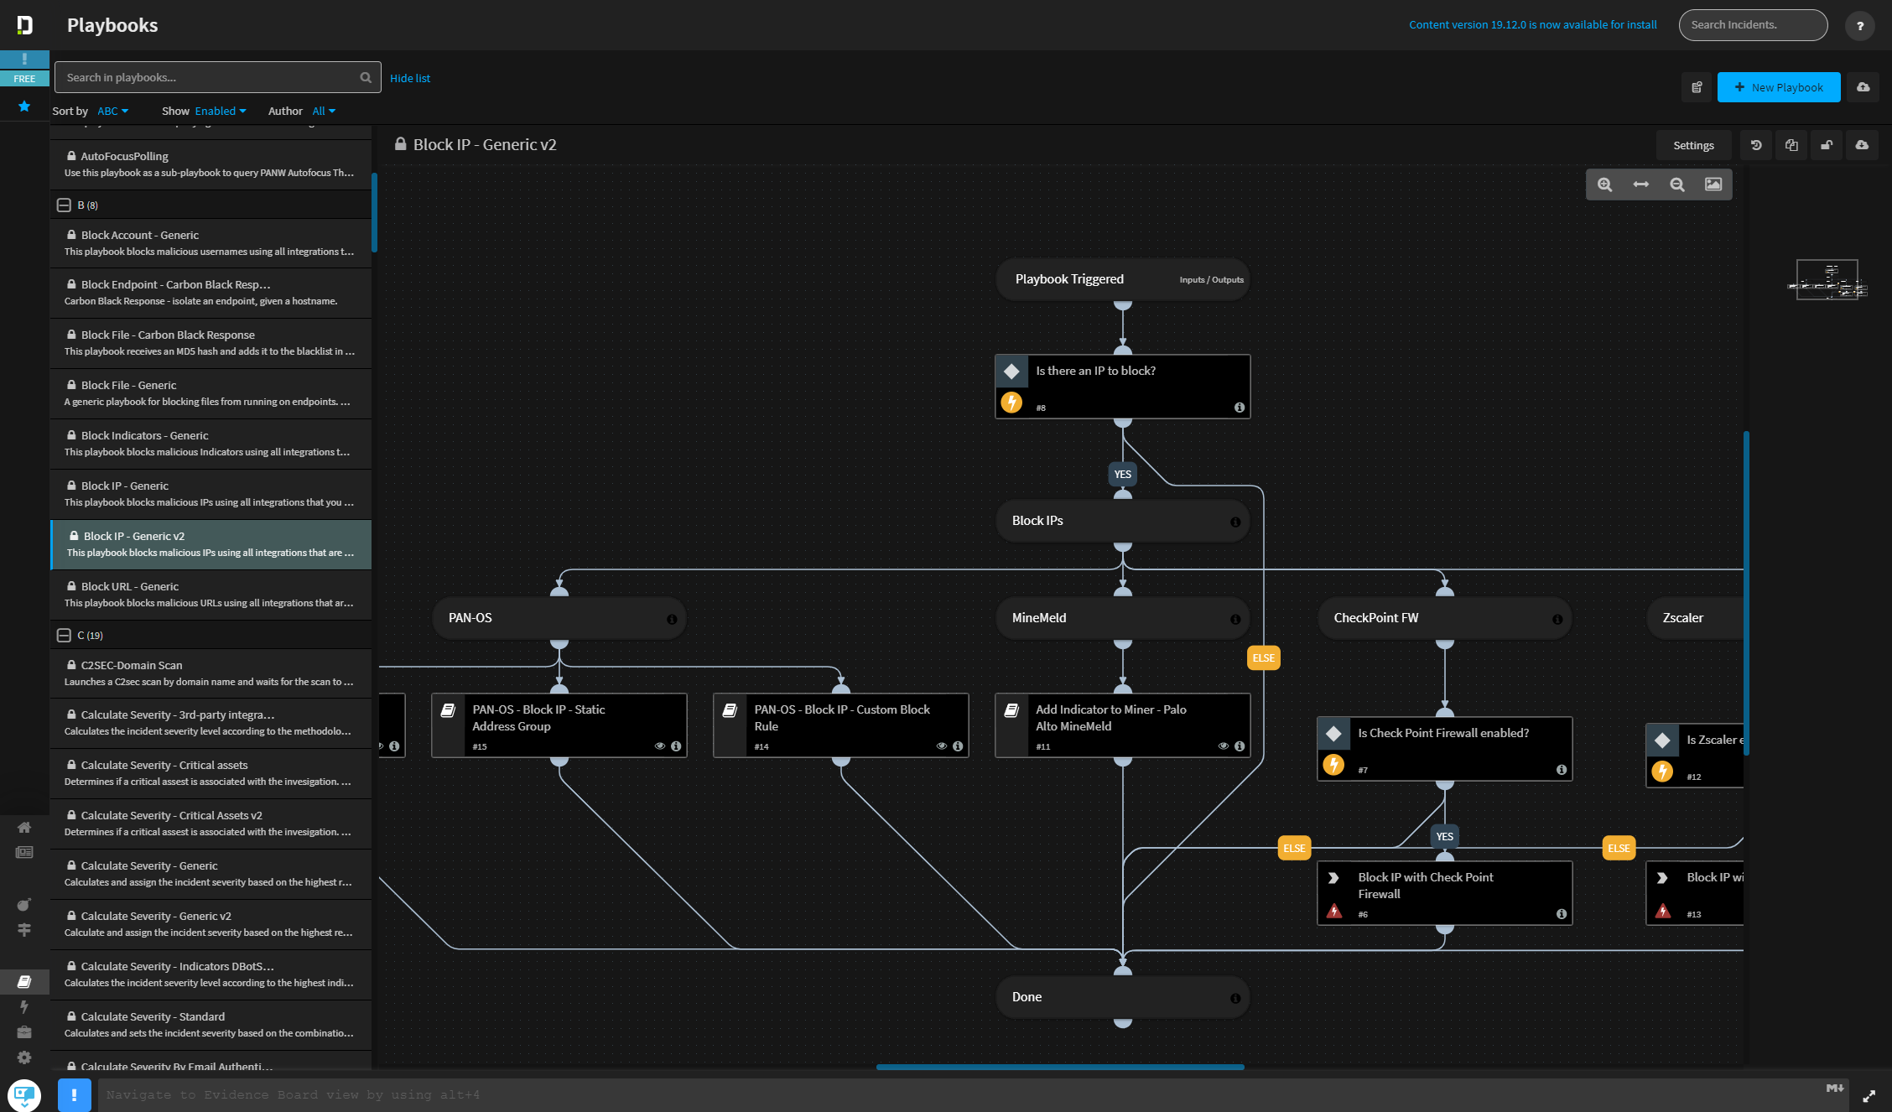The image size is (1892, 1112).
Task: Open Settings gear in left sidebar
Action: tap(24, 1057)
